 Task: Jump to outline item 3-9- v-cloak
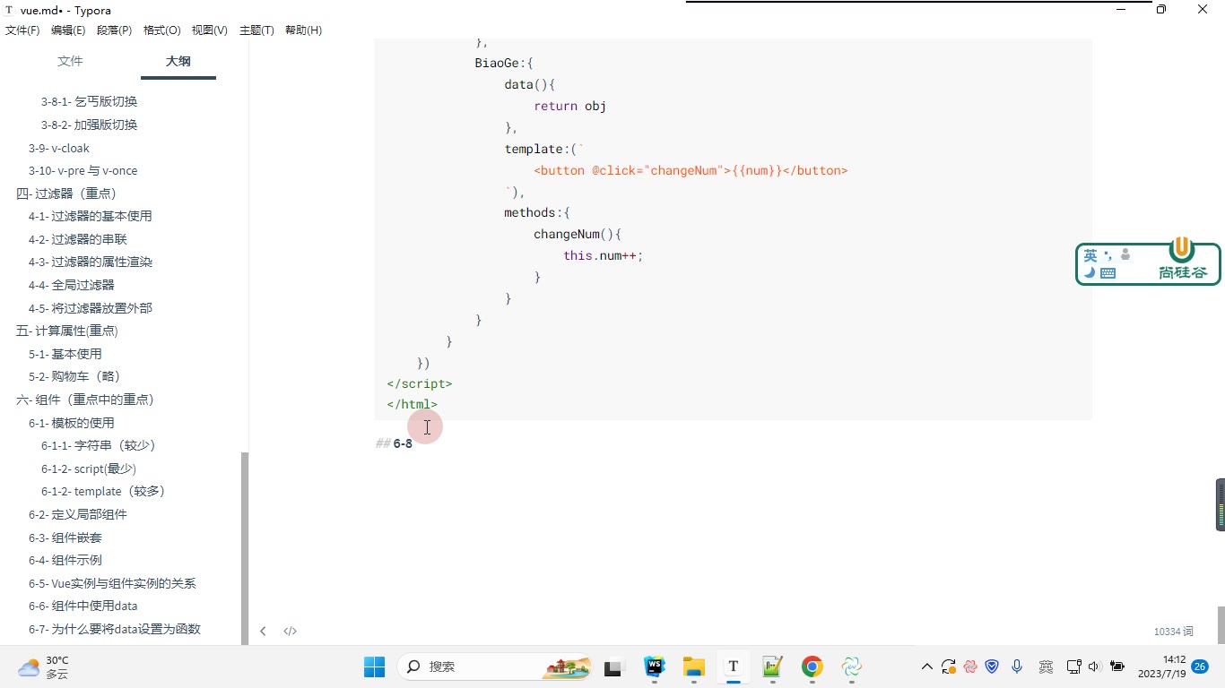59,148
